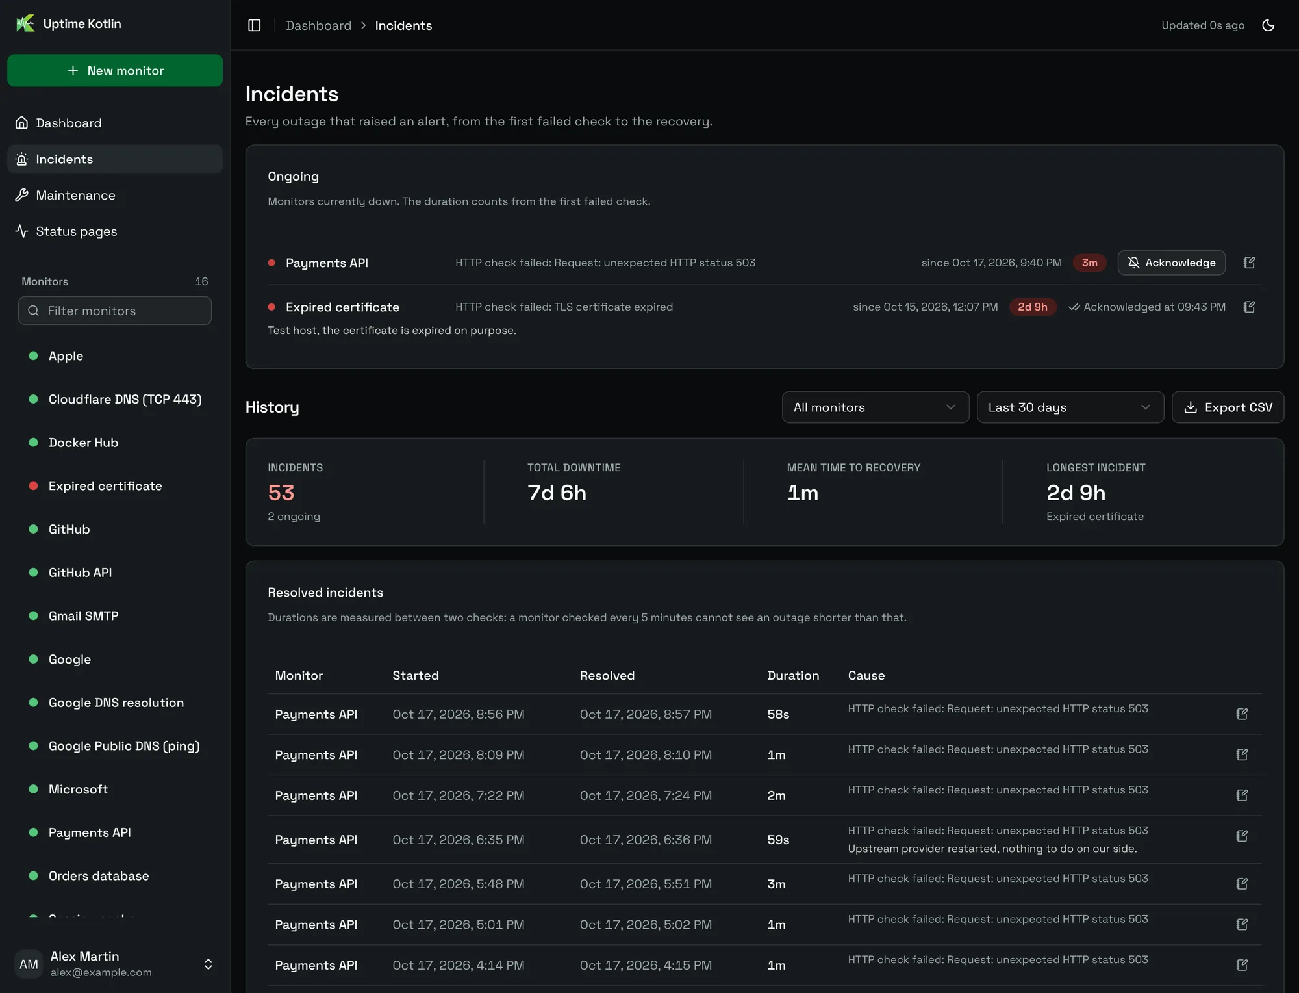Open the All monitors filter dropdown
This screenshot has height=993, width=1299.
[x=875, y=407]
